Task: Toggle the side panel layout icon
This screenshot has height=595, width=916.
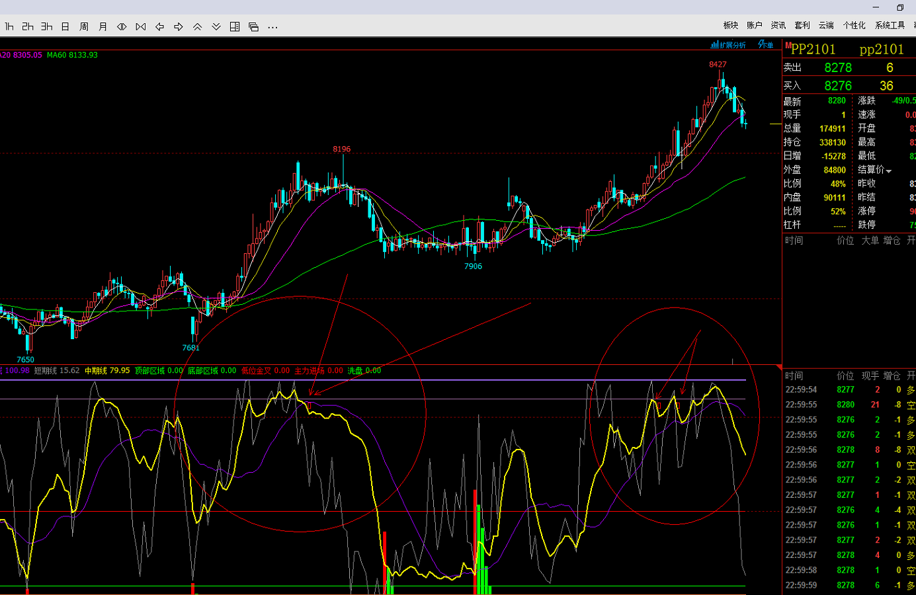Action: pos(235,26)
